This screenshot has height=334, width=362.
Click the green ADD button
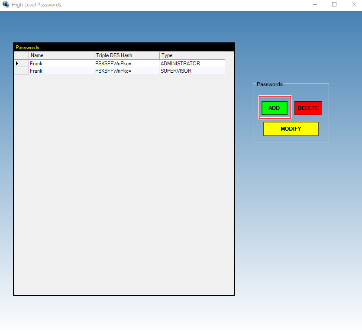[275, 108]
